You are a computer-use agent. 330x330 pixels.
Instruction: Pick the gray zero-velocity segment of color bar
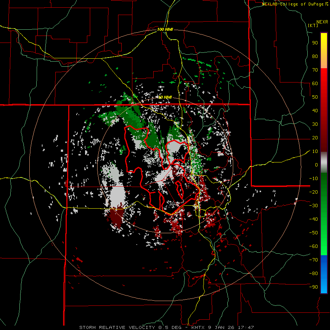point(324,162)
